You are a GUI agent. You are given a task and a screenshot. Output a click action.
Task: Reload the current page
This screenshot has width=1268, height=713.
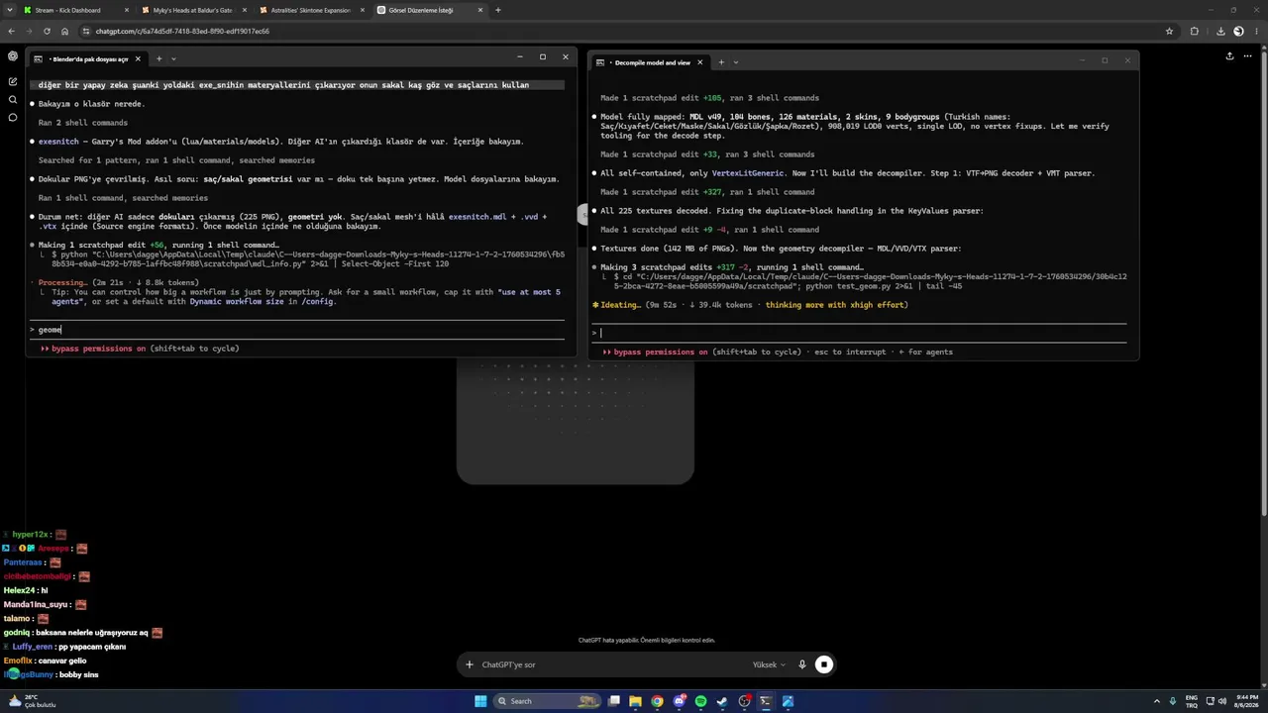coord(47,31)
